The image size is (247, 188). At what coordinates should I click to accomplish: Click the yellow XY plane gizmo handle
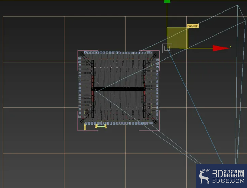pyautogui.click(x=177, y=38)
